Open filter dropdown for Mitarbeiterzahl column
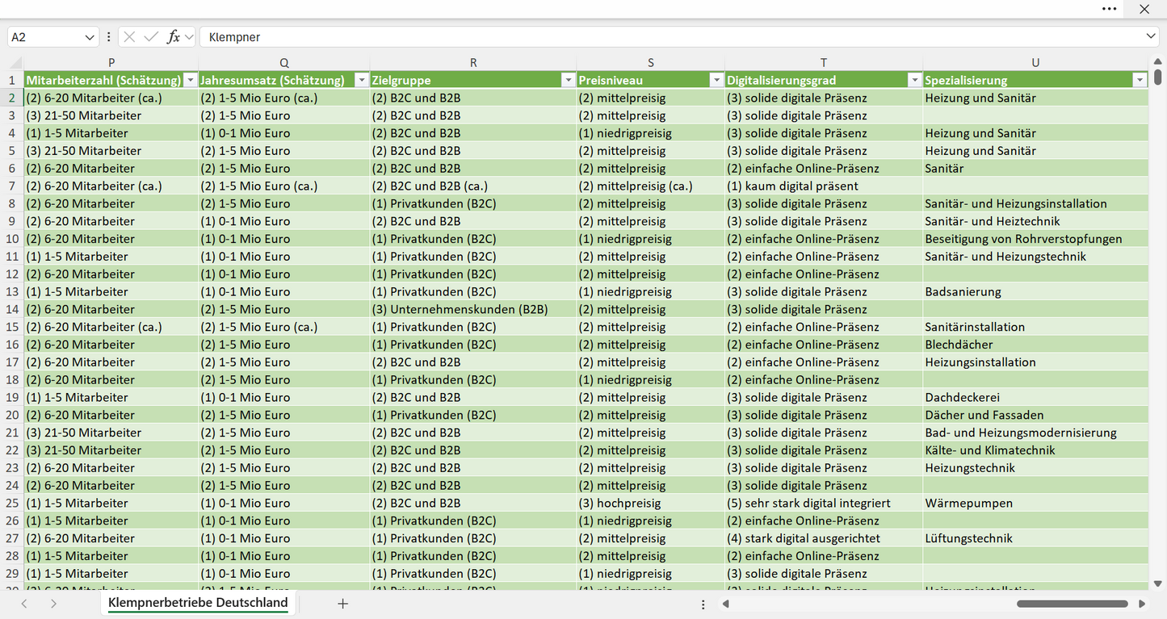This screenshot has height=619, width=1167. (x=190, y=80)
